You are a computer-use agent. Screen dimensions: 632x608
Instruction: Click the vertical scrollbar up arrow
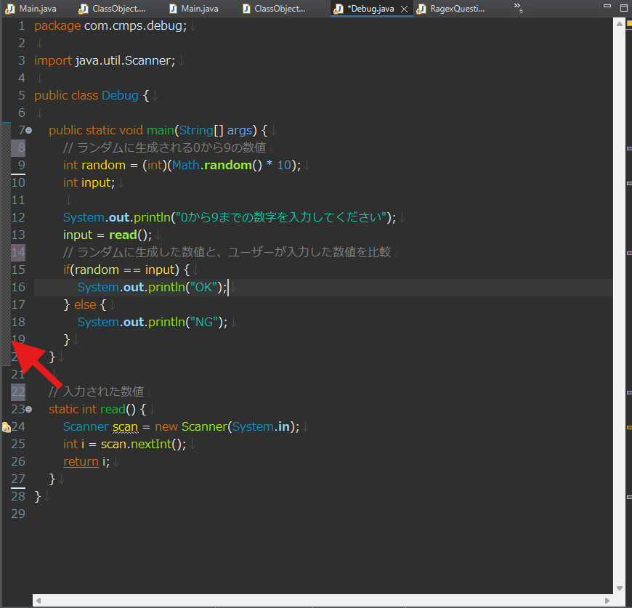point(620,24)
